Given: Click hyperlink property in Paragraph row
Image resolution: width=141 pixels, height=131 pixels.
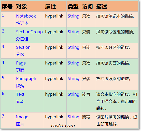Looking at the screenshot, I should [x=54, y=79].
